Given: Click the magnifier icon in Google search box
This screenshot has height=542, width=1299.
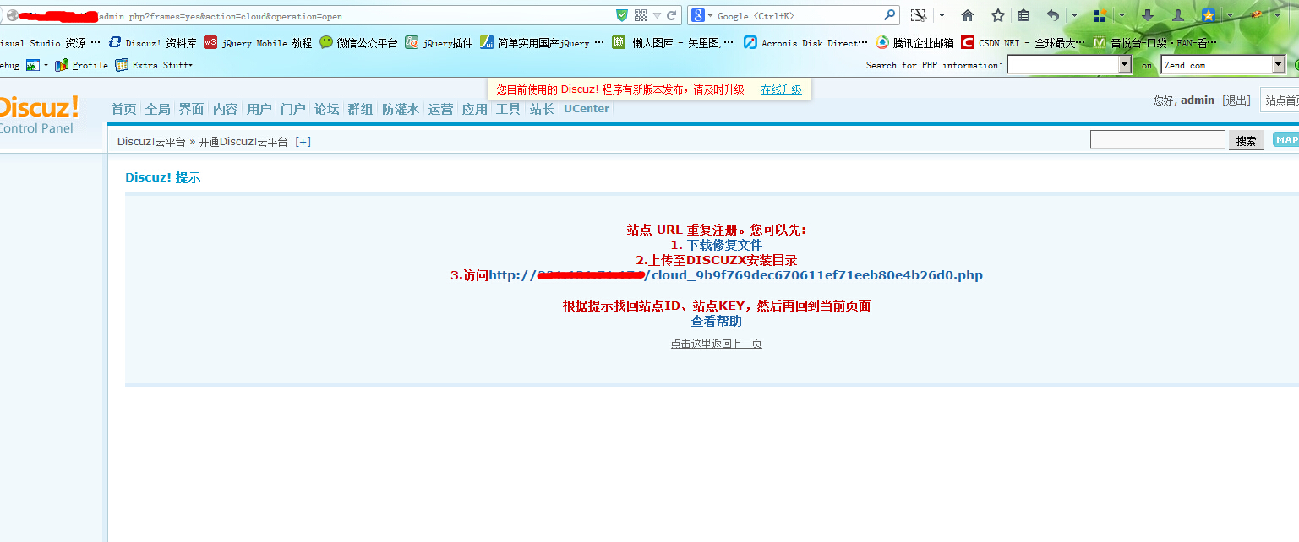Looking at the screenshot, I should tap(890, 15).
